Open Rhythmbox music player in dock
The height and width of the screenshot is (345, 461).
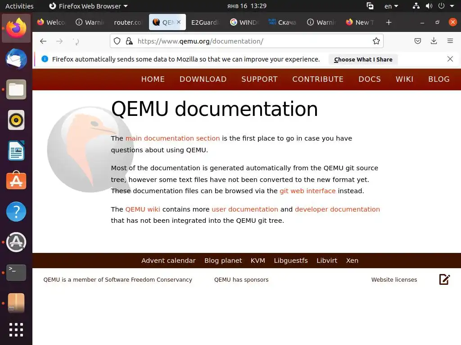coord(16,120)
